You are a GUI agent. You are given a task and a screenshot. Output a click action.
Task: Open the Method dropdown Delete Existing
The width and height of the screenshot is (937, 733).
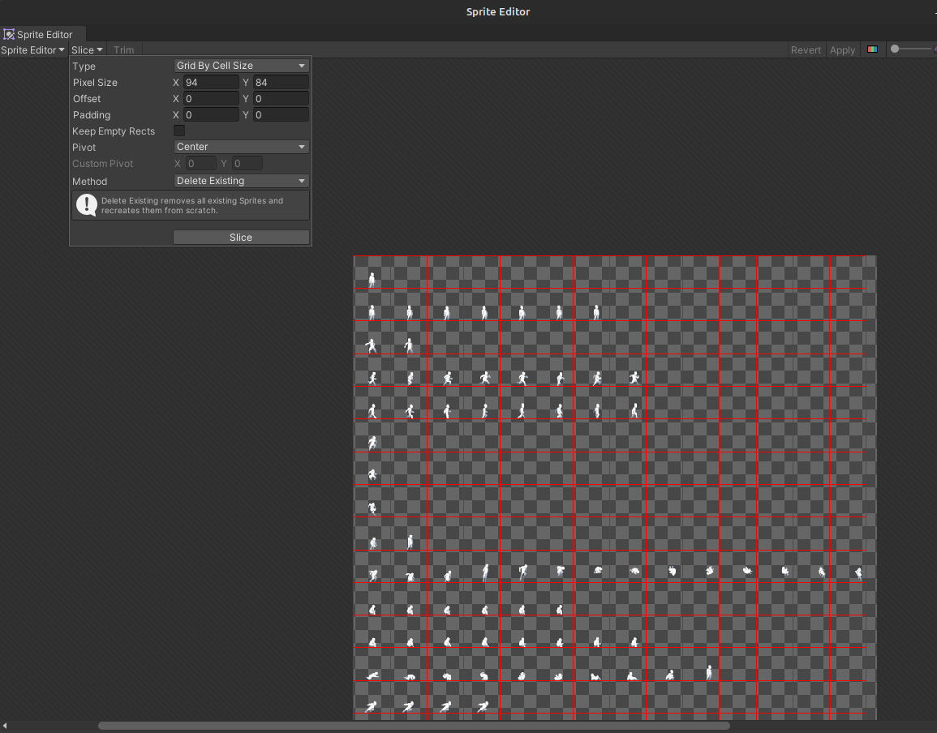pyautogui.click(x=241, y=181)
